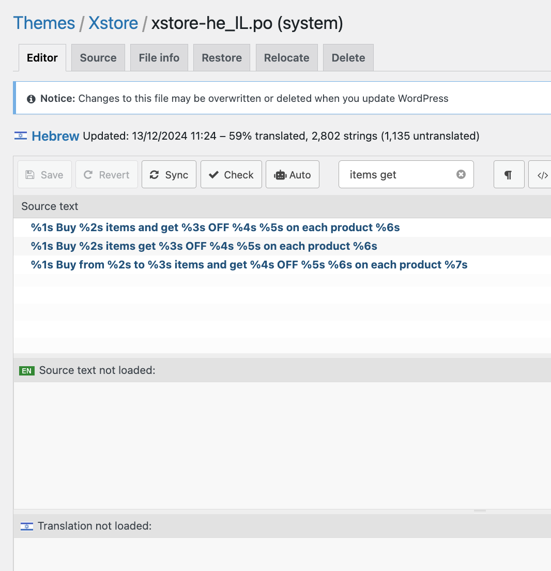This screenshot has height=571, width=551.
Task: Click the Hebrew flag icon beside the language name
Action: click(20, 136)
